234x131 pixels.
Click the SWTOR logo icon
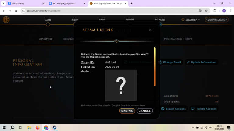pyautogui.click(x=6, y=19)
